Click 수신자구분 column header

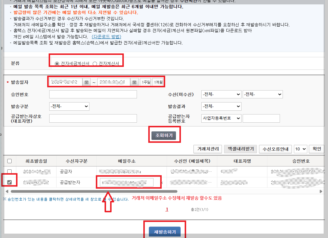click(x=76, y=161)
